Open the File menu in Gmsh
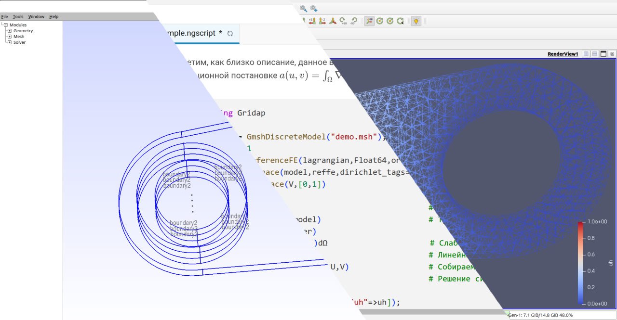 point(4,16)
